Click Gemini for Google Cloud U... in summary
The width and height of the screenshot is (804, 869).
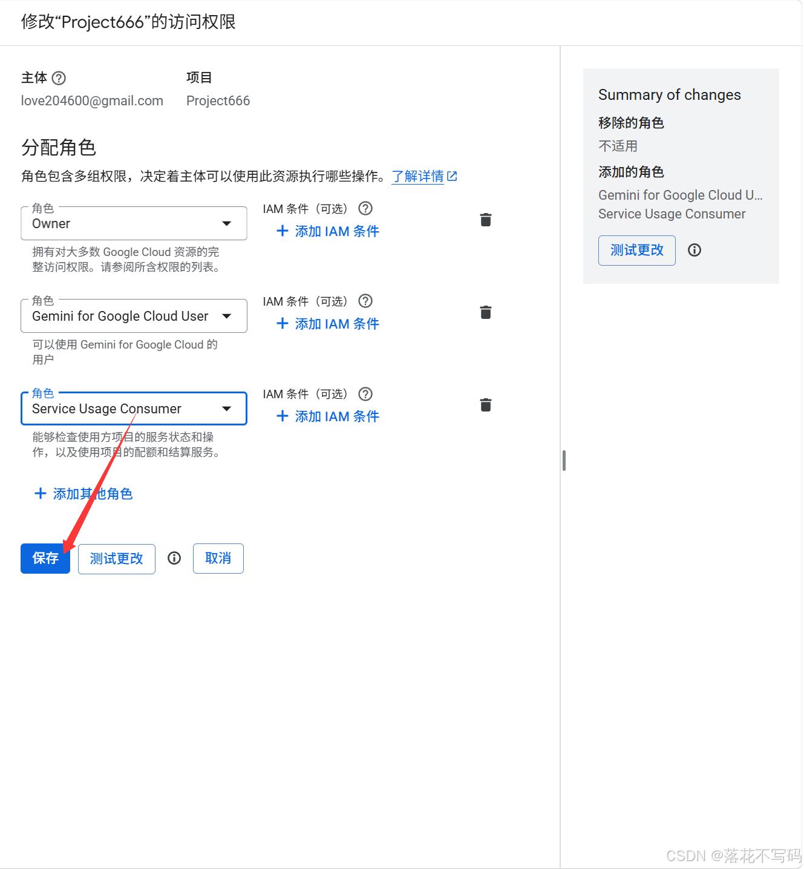pyautogui.click(x=681, y=195)
